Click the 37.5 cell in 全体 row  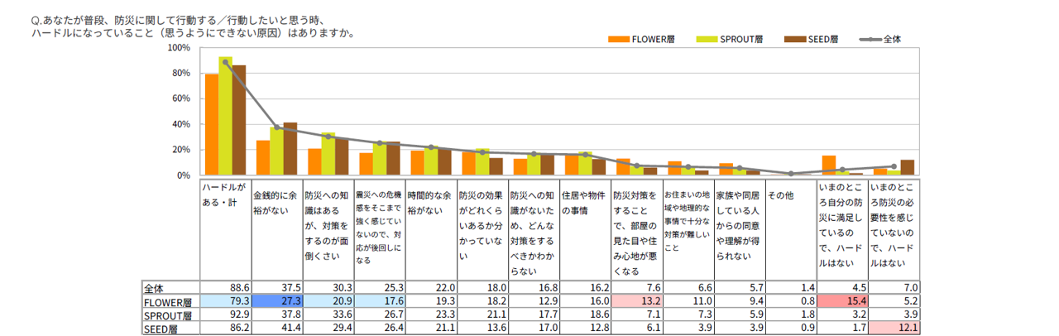pyautogui.click(x=276, y=289)
